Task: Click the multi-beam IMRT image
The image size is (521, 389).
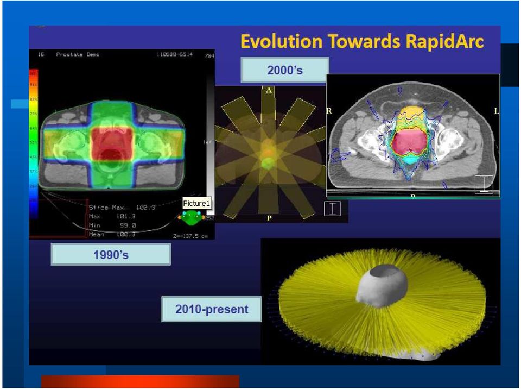Action: [270, 154]
